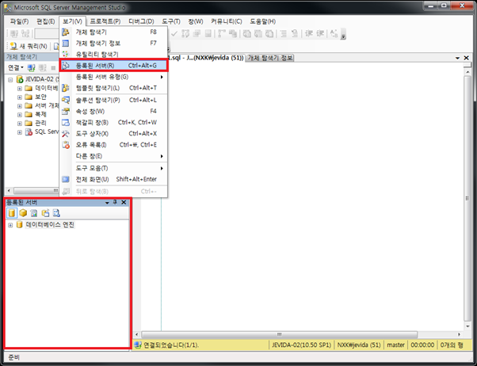
Task: Collapse the JEVIDA-02 server node
Action: click(x=10, y=80)
